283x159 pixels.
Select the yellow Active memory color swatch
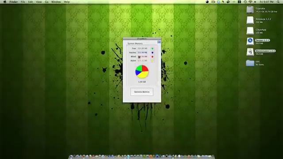point(152,61)
